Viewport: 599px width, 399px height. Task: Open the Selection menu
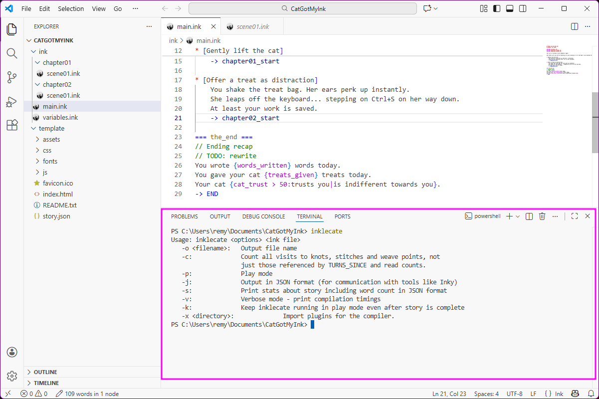click(x=71, y=8)
